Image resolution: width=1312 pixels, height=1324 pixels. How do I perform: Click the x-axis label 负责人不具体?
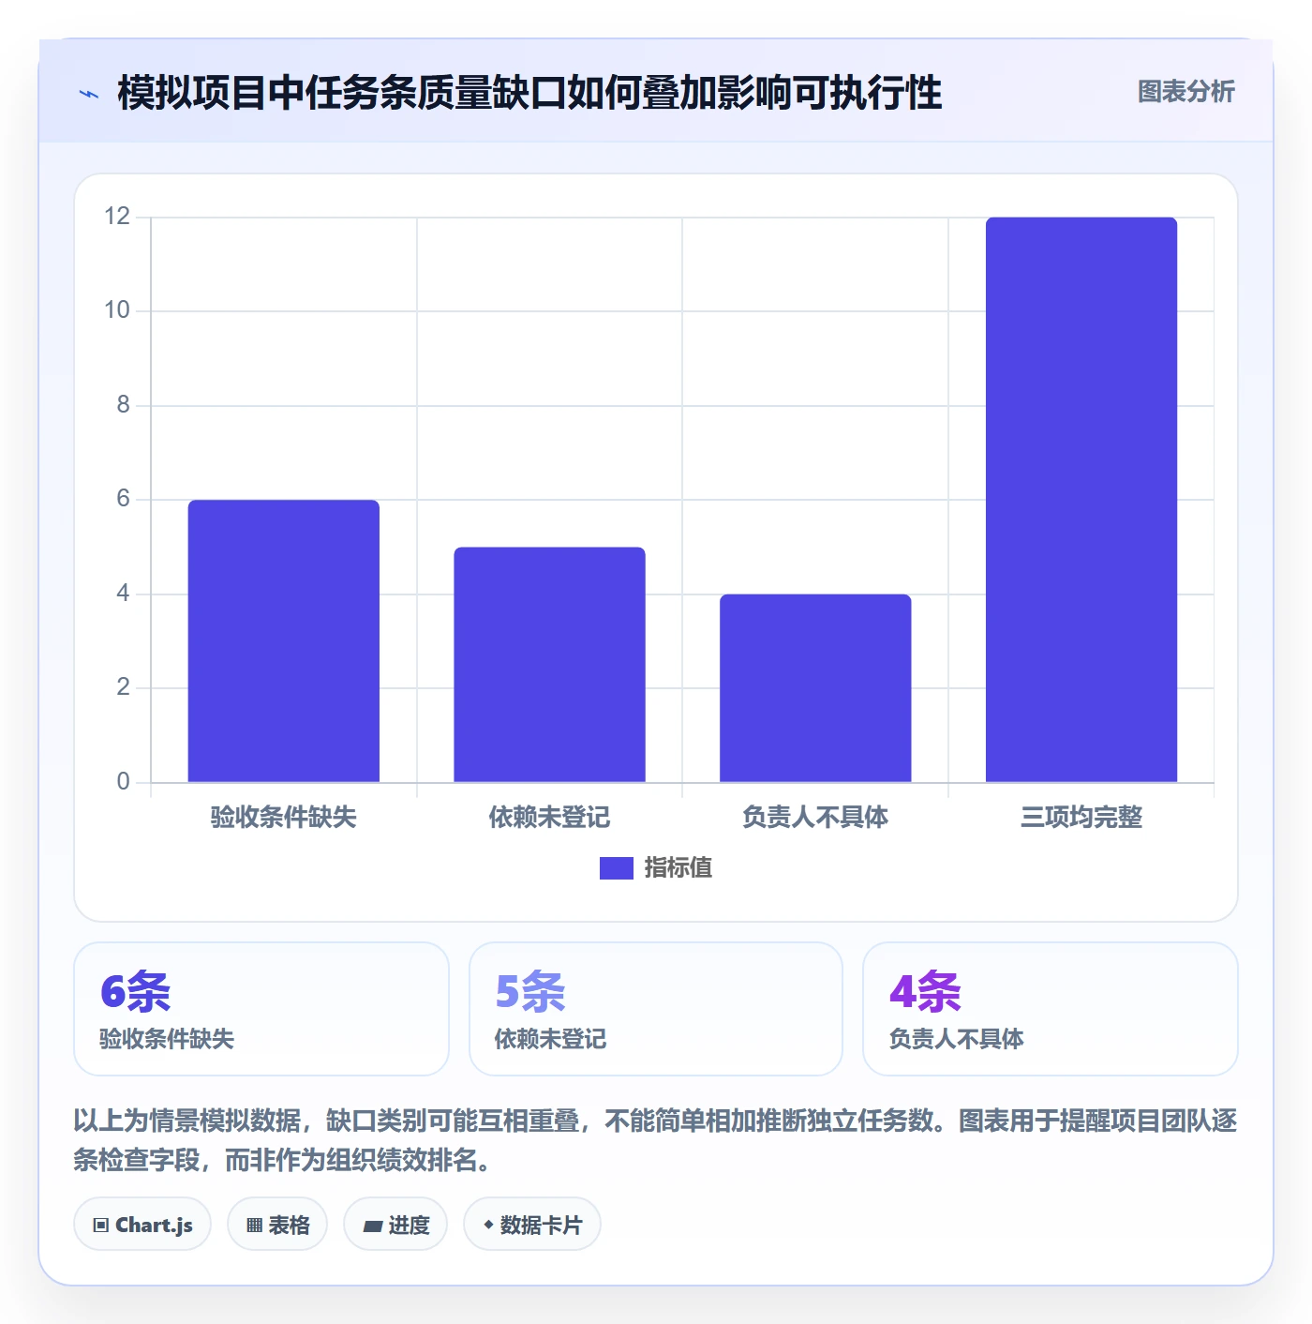pos(815,817)
